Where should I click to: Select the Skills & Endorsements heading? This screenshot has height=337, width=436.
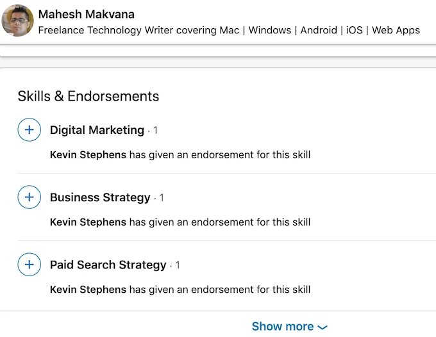point(88,96)
